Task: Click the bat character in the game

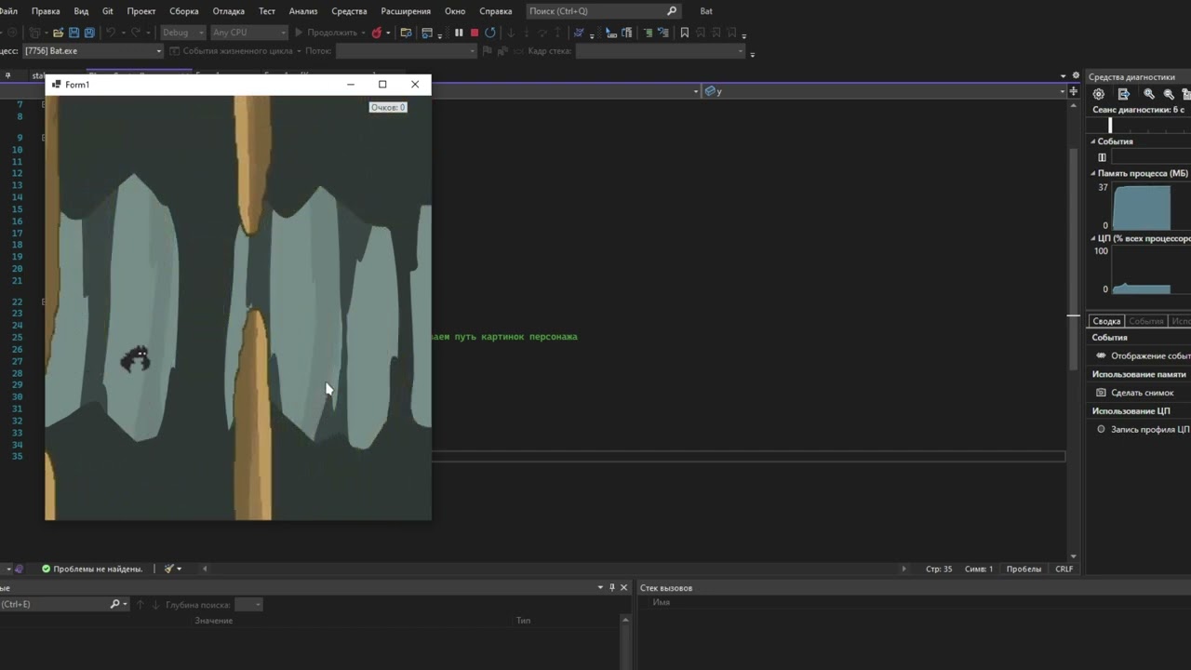Action: (136, 358)
